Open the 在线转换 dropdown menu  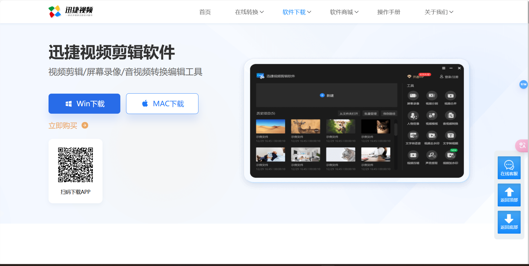[x=250, y=12]
